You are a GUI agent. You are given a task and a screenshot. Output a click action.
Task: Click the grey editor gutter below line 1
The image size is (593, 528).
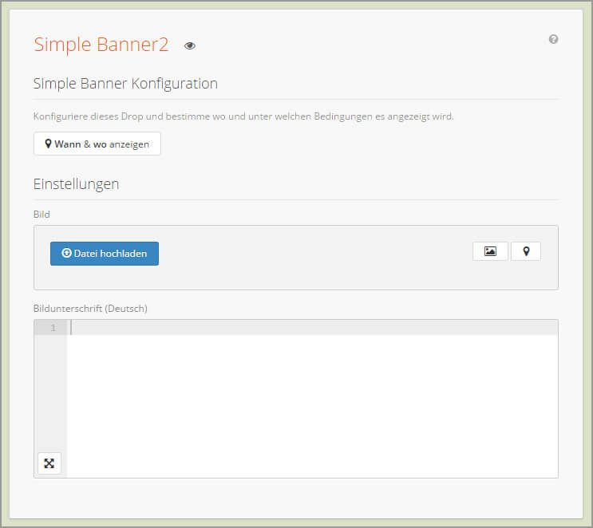[50, 391]
